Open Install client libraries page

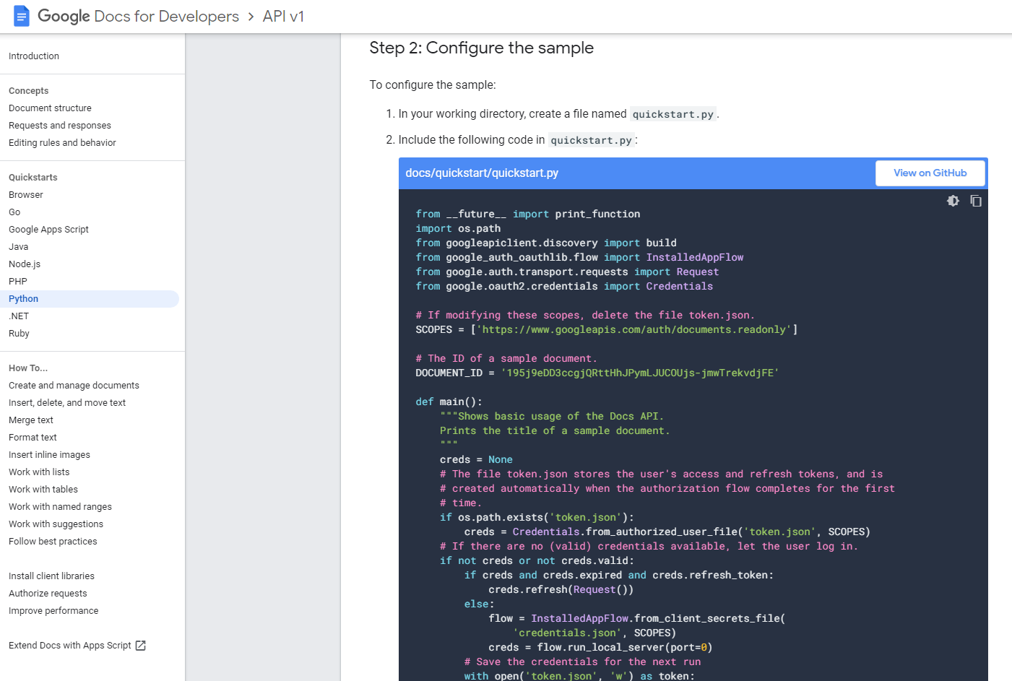coord(51,576)
